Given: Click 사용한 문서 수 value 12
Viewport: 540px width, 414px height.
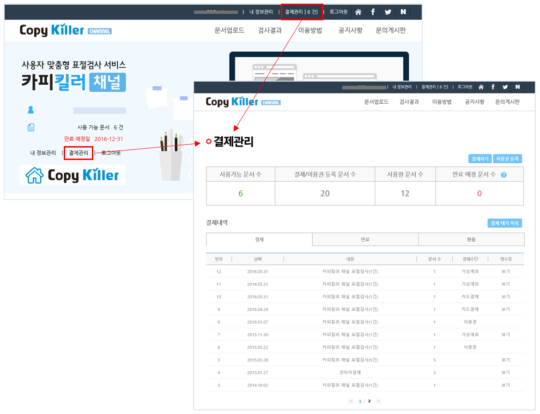Looking at the screenshot, I should coord(405,194).
